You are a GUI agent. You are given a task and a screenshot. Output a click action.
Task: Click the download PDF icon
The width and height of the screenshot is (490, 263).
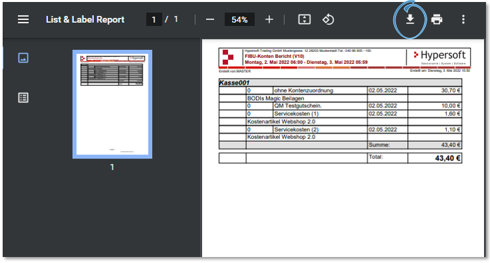click(x=410, y=19)
